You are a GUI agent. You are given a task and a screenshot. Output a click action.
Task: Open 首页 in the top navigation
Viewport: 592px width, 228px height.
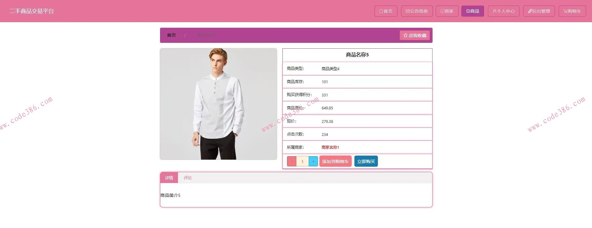point(386,11)
